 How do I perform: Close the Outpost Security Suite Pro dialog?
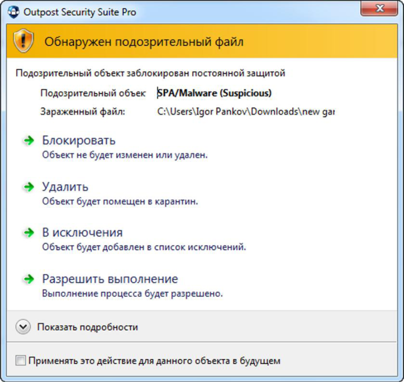379,9
